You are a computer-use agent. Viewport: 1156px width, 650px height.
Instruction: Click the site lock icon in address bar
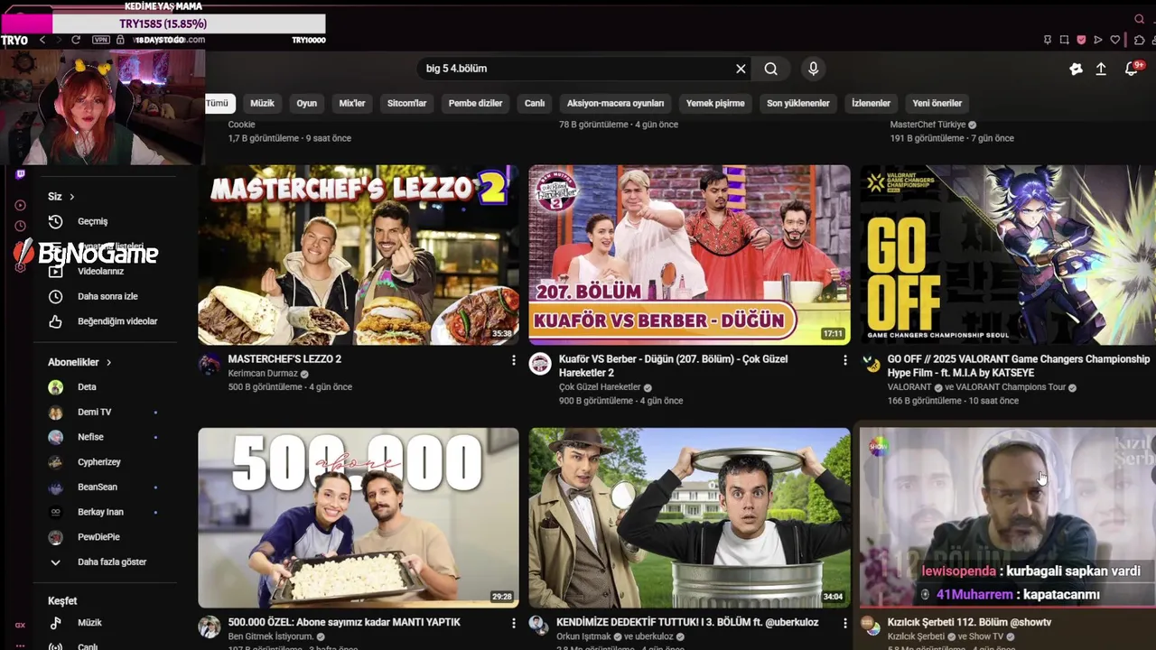[120, 40]
